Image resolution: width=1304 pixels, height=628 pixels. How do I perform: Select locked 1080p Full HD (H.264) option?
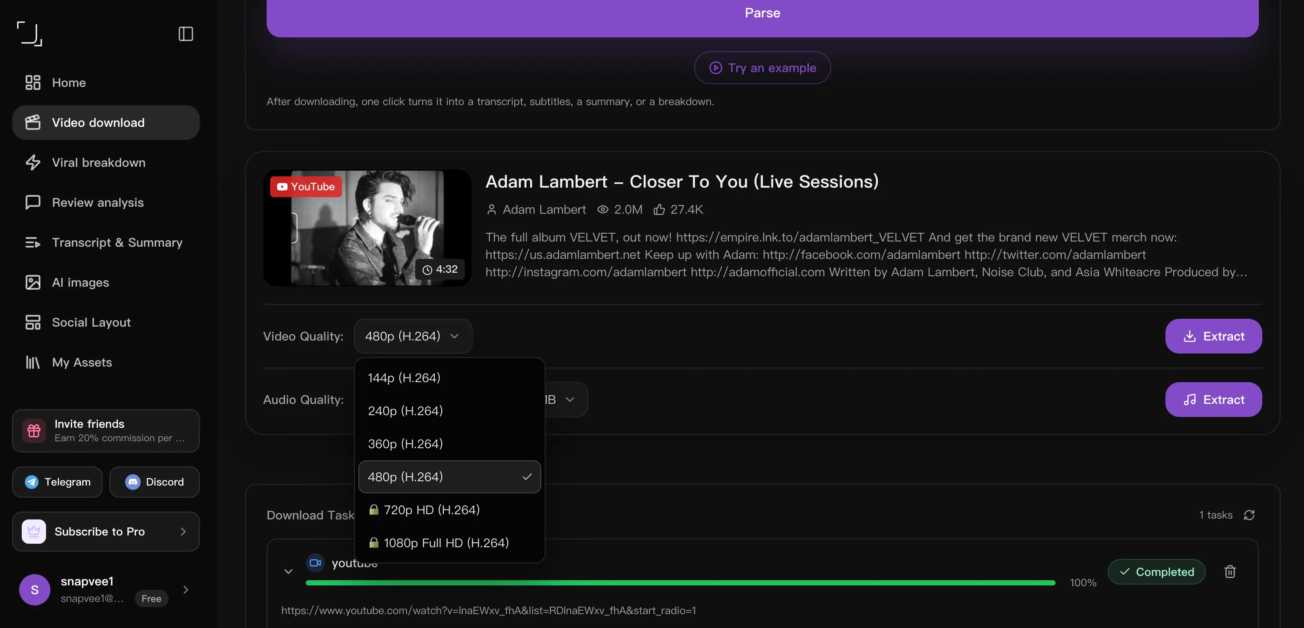(450, 542)
